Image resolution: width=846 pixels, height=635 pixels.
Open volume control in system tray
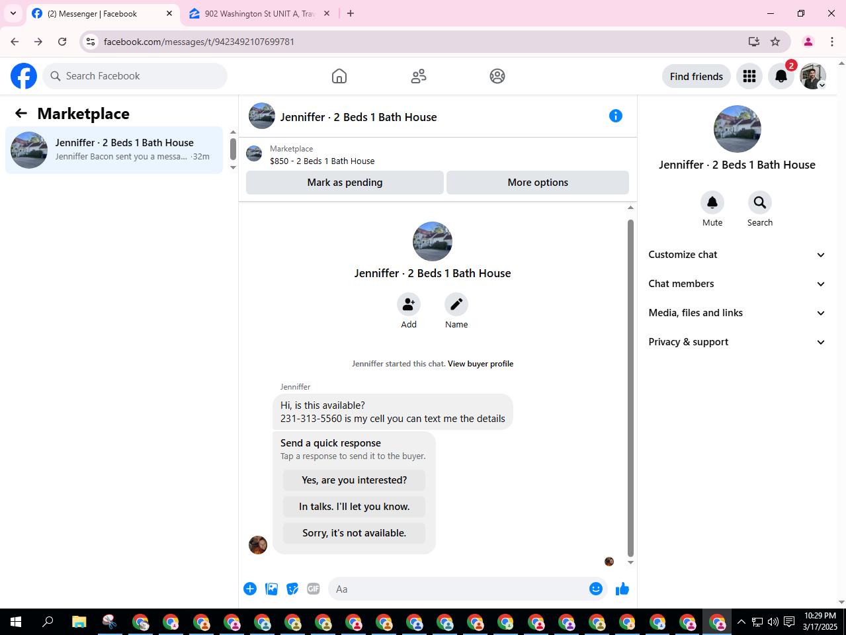(x=773, y=622)
